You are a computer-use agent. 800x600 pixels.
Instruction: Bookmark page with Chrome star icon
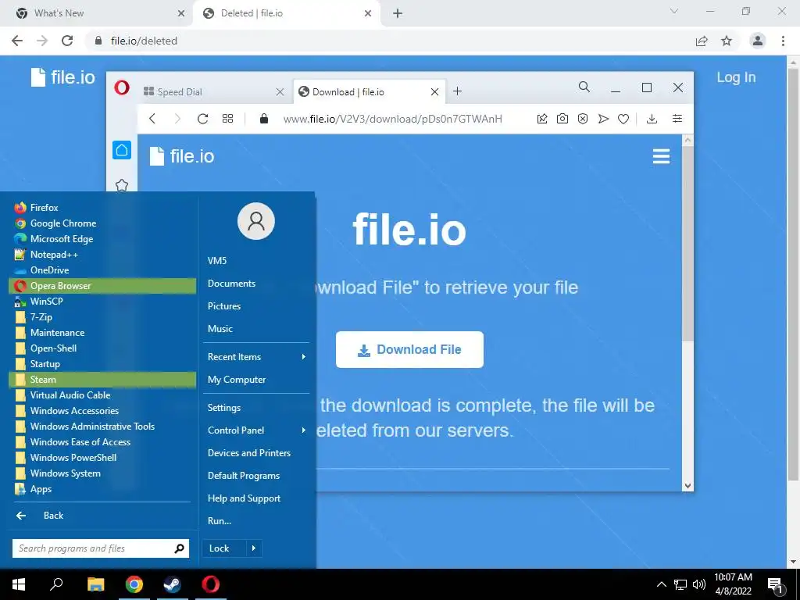point(727,41)
